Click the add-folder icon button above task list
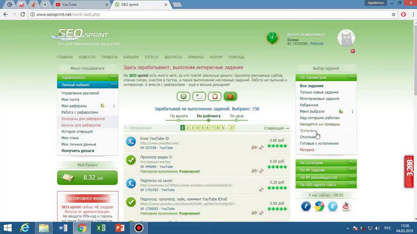Screen dimensions: 417x234 pyautogui.click(x=199, y=97)
